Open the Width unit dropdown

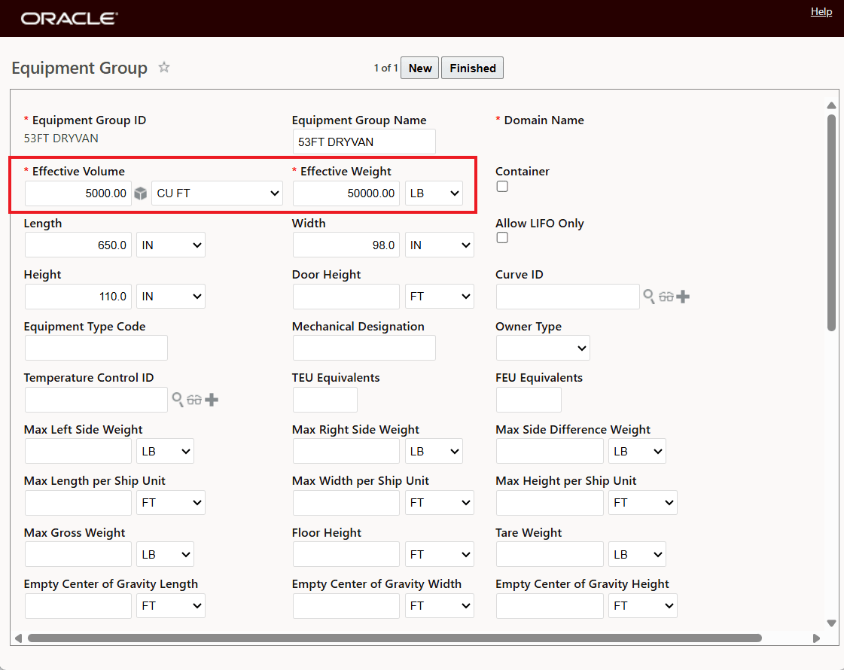coord(439,245)
